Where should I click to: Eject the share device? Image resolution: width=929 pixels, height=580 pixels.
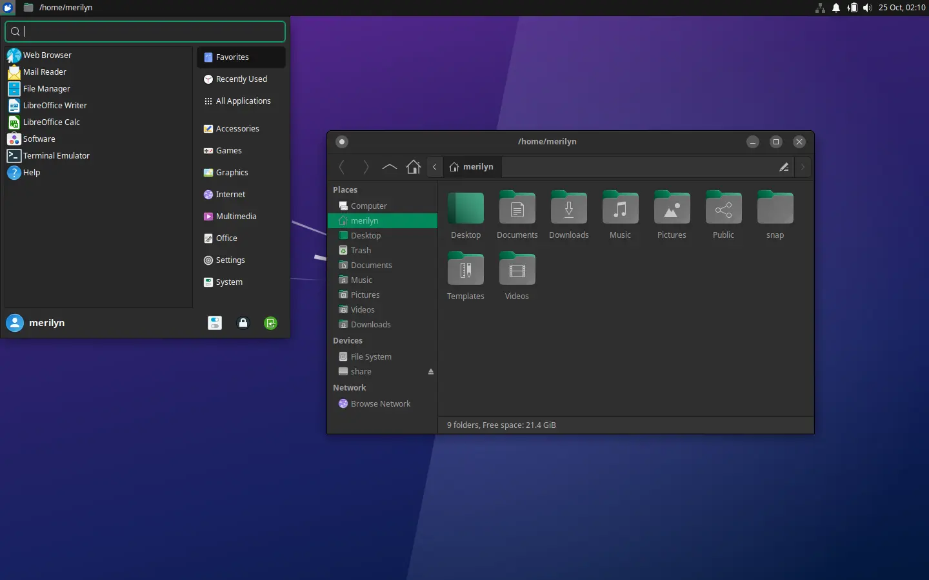431,372
